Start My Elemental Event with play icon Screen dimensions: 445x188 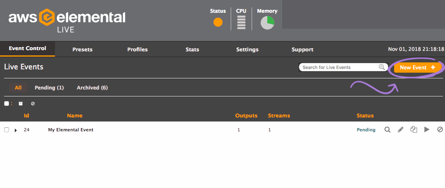[x=427, y=130]
